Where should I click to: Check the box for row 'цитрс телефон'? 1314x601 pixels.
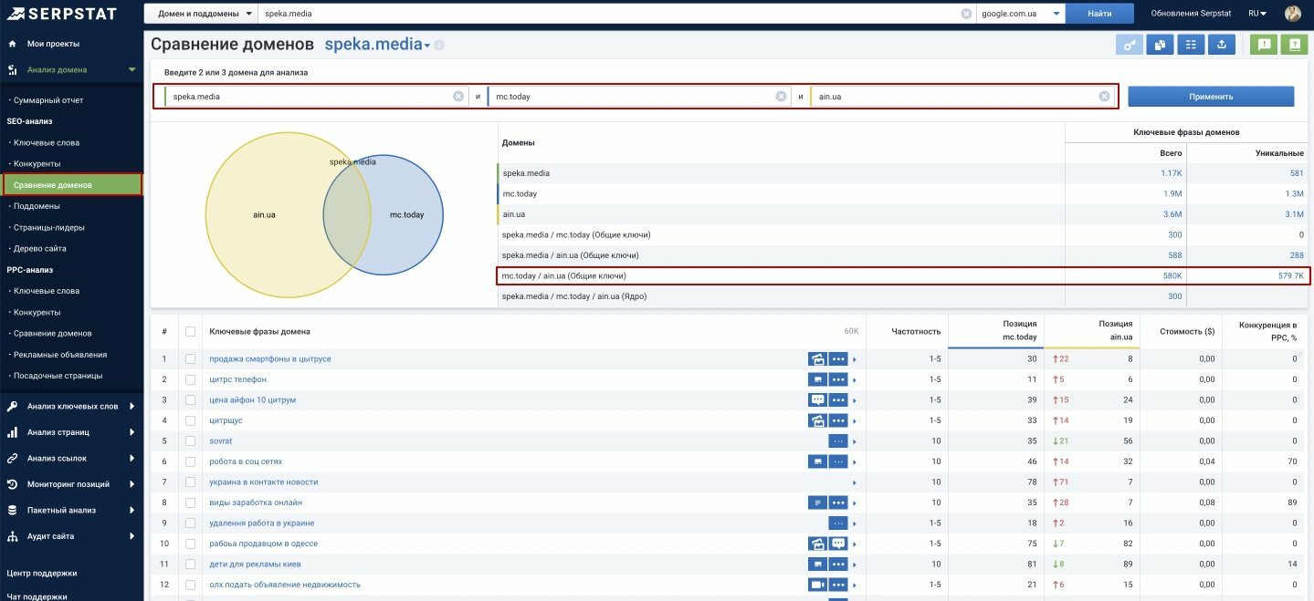click(190, 379)
